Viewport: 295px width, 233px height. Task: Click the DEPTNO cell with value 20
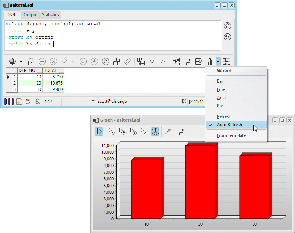point(30,83)
